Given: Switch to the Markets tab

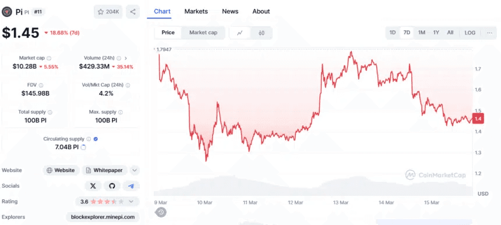Looking at the screenshot, I should coord(196,12).
